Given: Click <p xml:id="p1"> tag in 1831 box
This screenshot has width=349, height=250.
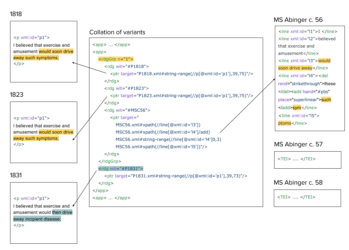Looking at the screenshot, I should [x=31, y=199].
